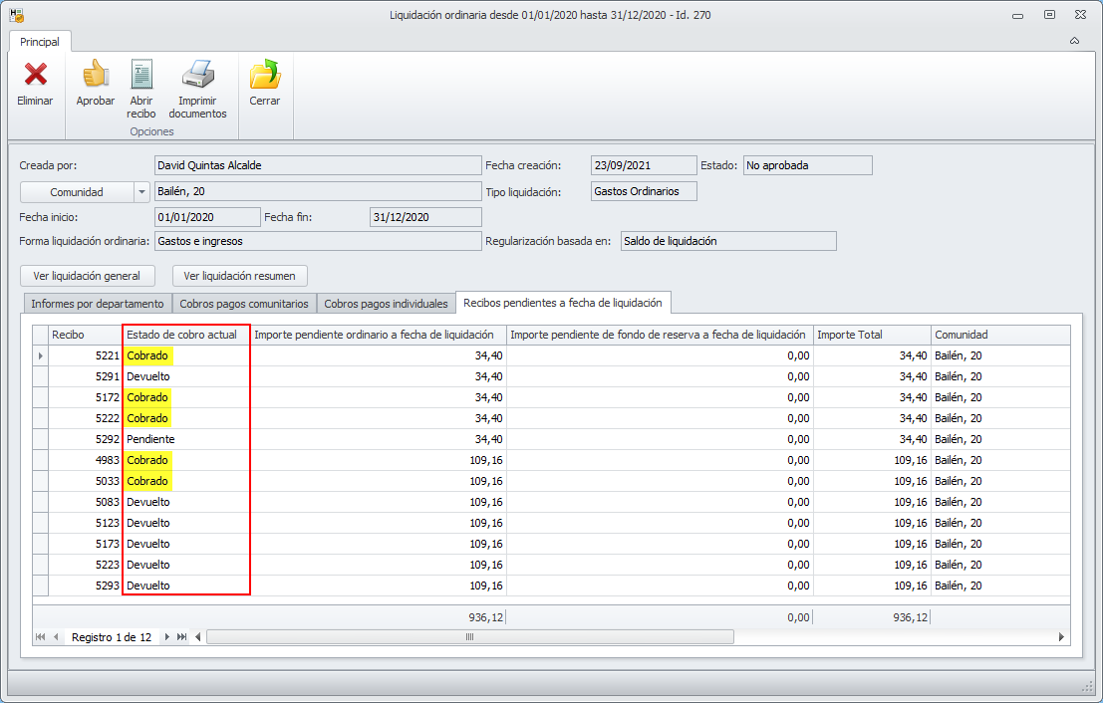1103x703 pixels.
Task: Click Imprimir documentos printer icon
Action: pyautogui.click(x=197, y=75)
